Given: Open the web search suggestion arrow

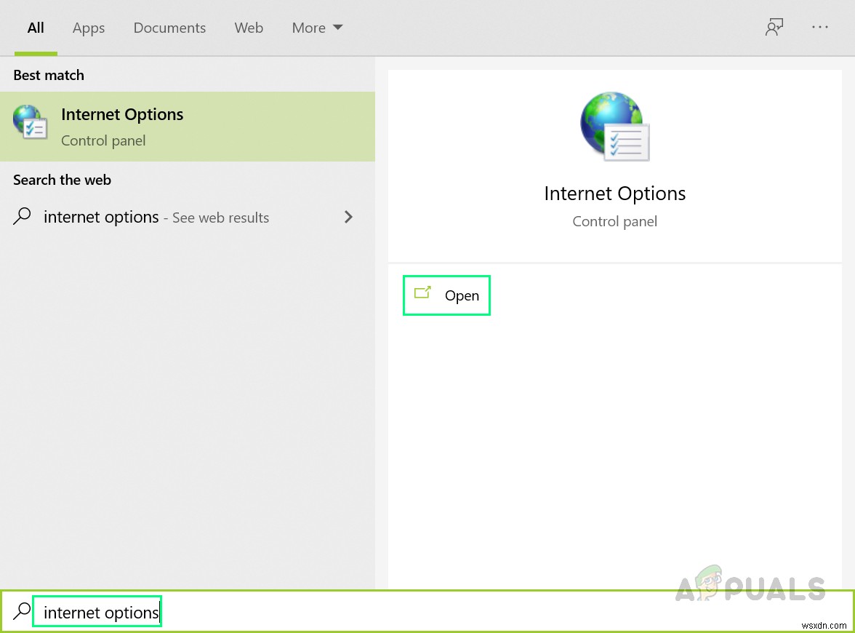Looking at the screenshot, I should pos(348,217).
